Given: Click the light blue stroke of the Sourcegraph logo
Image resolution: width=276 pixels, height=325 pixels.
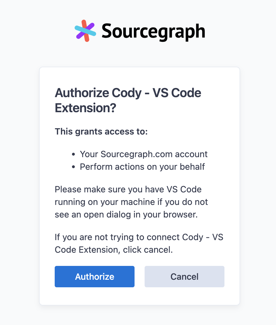Looking at the screenshot, I should [x=78, y=28].
